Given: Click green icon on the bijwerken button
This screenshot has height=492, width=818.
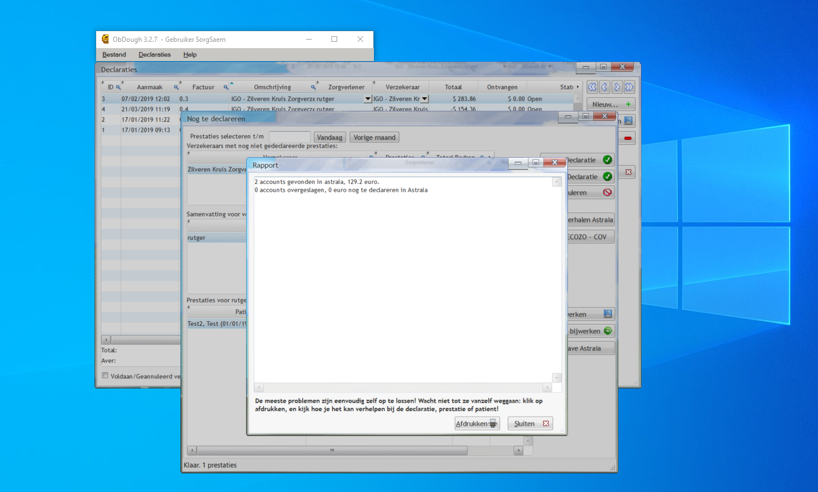Looking at the screenshot, I should coord(608,331).
